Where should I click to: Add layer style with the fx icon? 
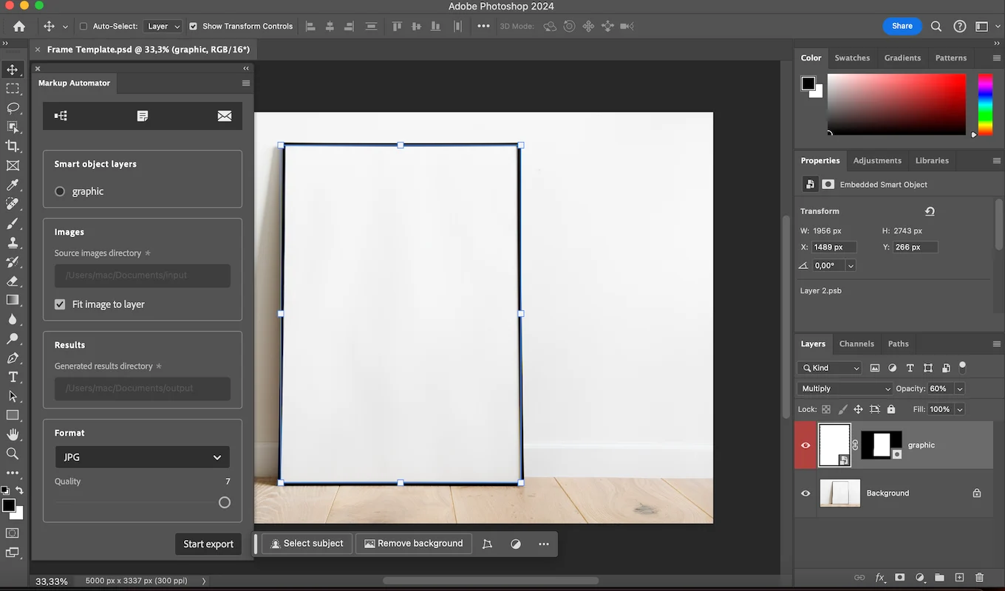coord(880,578)
